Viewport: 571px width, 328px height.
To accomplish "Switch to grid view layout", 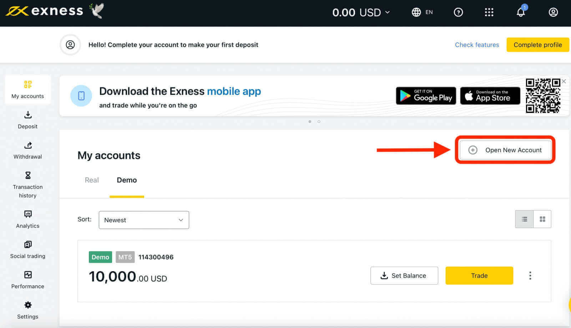I will [542, 219].
